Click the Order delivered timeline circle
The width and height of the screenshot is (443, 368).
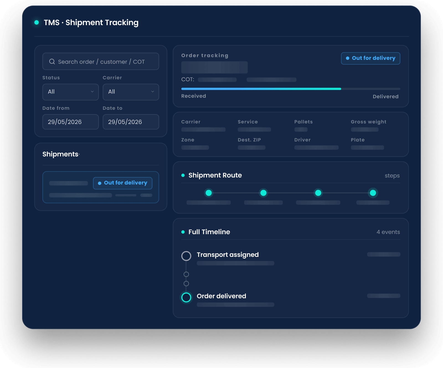click(186, 297)
